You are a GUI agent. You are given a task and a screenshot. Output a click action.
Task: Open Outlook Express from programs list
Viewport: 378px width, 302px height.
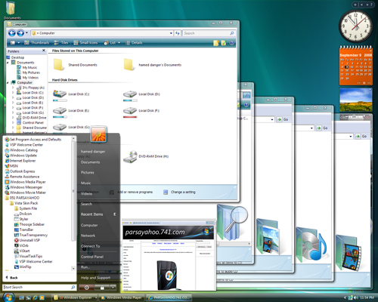20,171
